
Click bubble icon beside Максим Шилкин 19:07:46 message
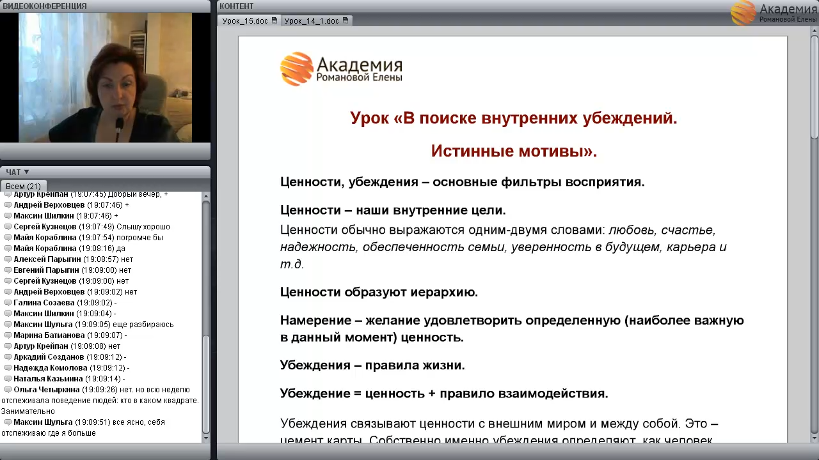coord(8,216)
